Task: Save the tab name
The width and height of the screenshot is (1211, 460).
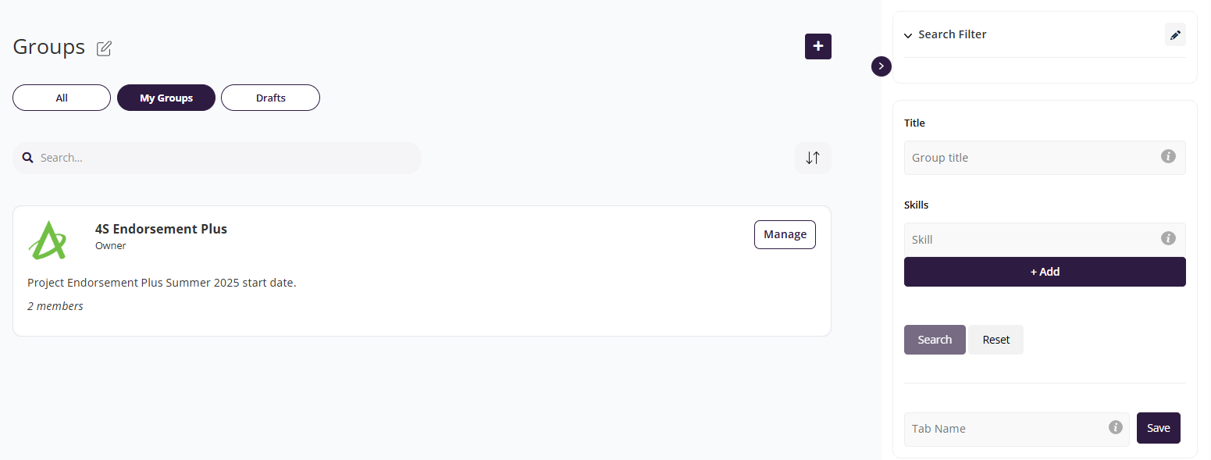Action: tap(1158, 428)
